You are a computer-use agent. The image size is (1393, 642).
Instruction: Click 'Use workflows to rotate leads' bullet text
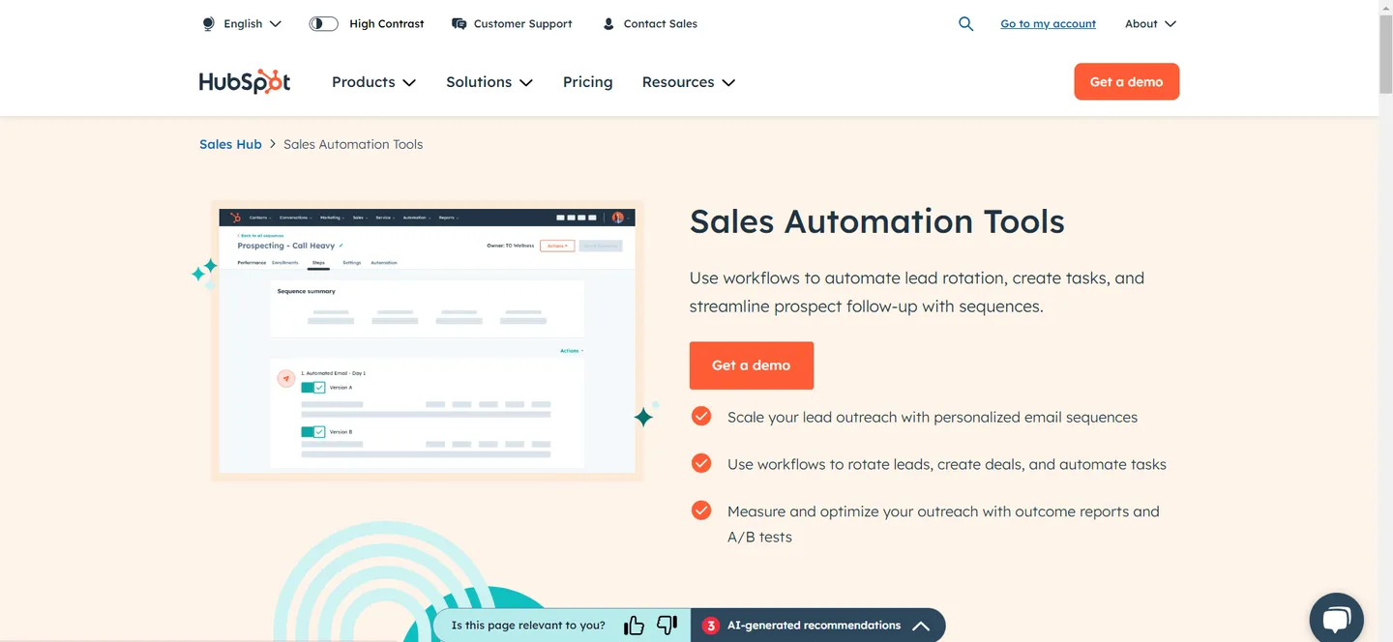coord(946,464)
